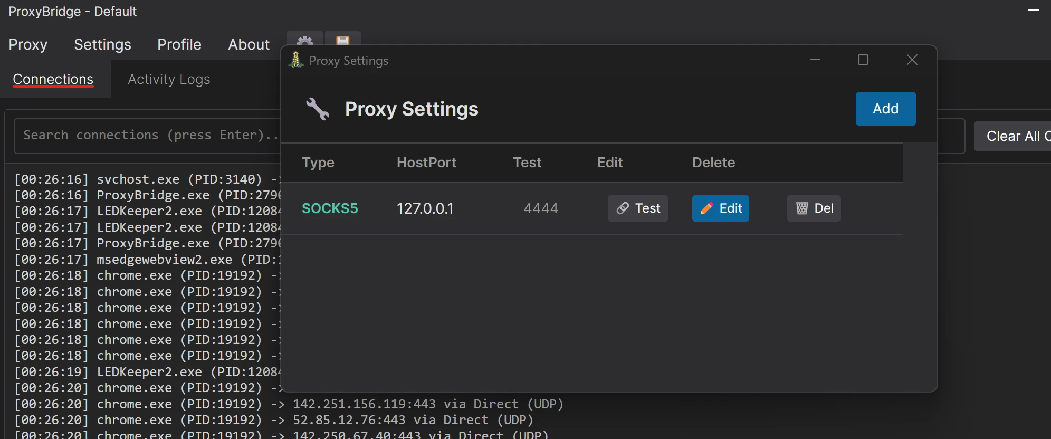1051x439 pixels.
Task: Open the About menu
Action: 249,44
